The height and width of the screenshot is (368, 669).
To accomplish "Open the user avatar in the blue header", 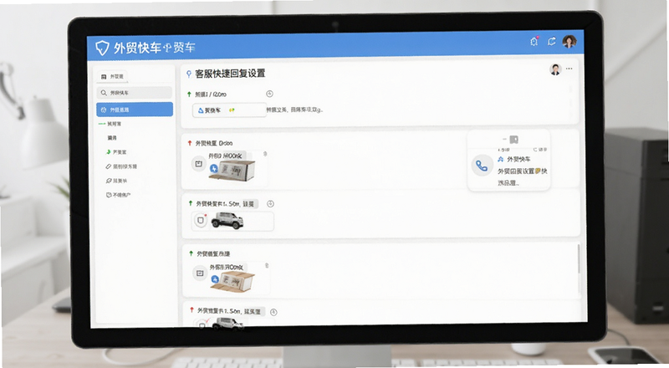I will tap(569, 42).
